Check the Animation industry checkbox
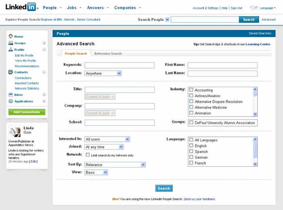Screen dimensions: 283x210 click(191, 113)
